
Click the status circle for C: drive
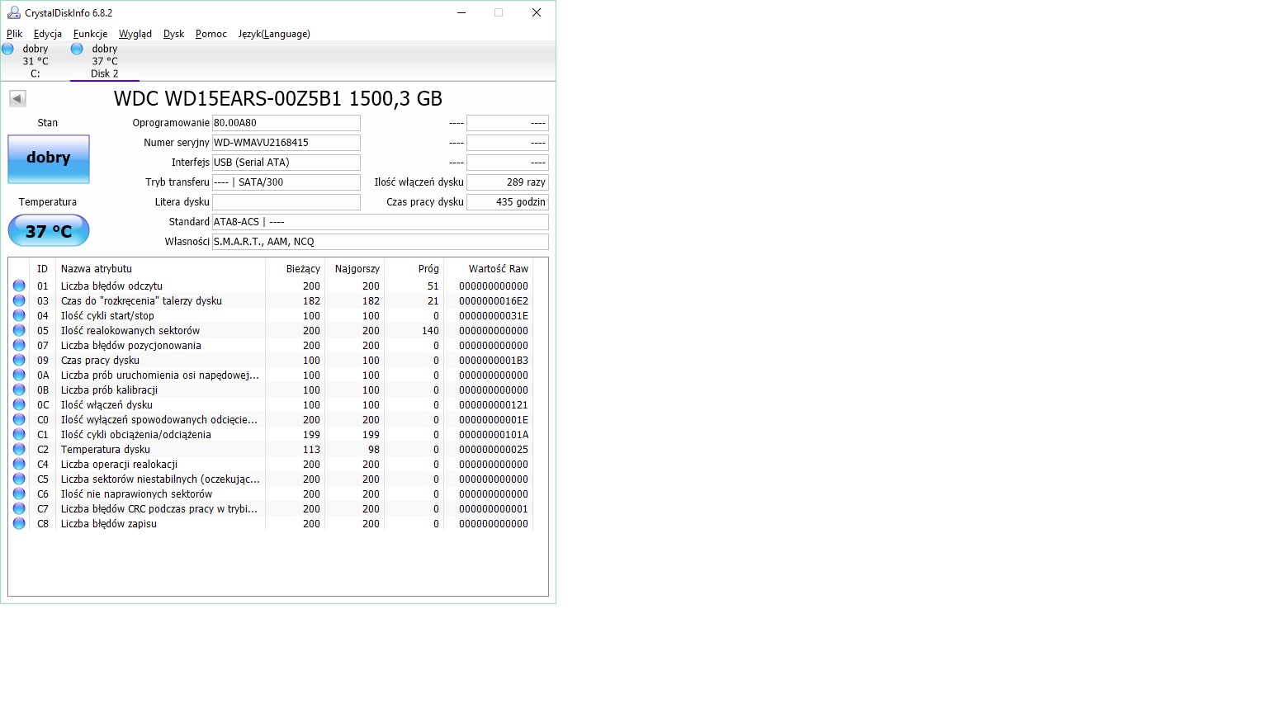click(x=7, y=49)
